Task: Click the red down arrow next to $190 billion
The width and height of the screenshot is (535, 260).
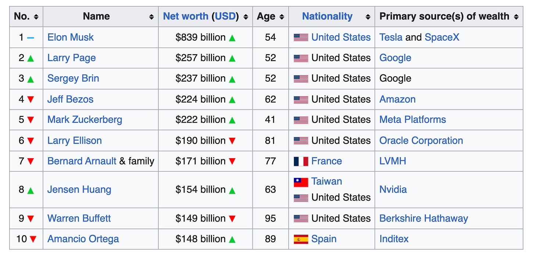Action: 232,141
